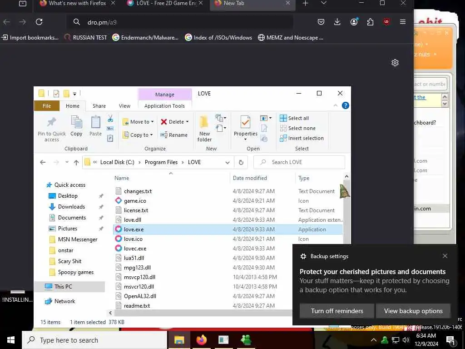This screenshot has width=465, height=349.
Task: Open Windows Start menu
Action: pos(11,340)
